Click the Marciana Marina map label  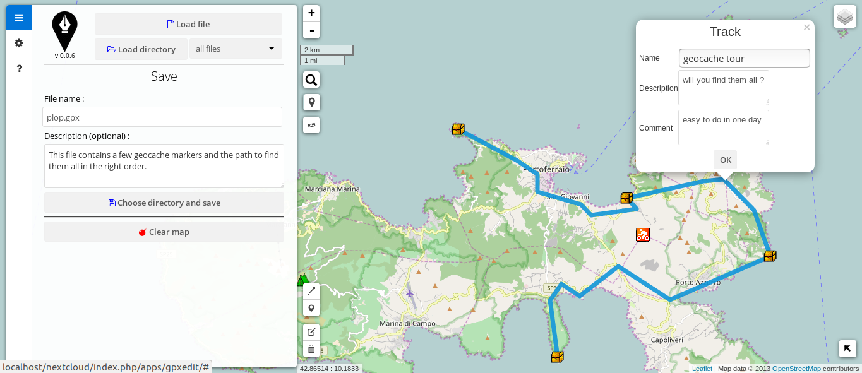click(x=332, y=189)
